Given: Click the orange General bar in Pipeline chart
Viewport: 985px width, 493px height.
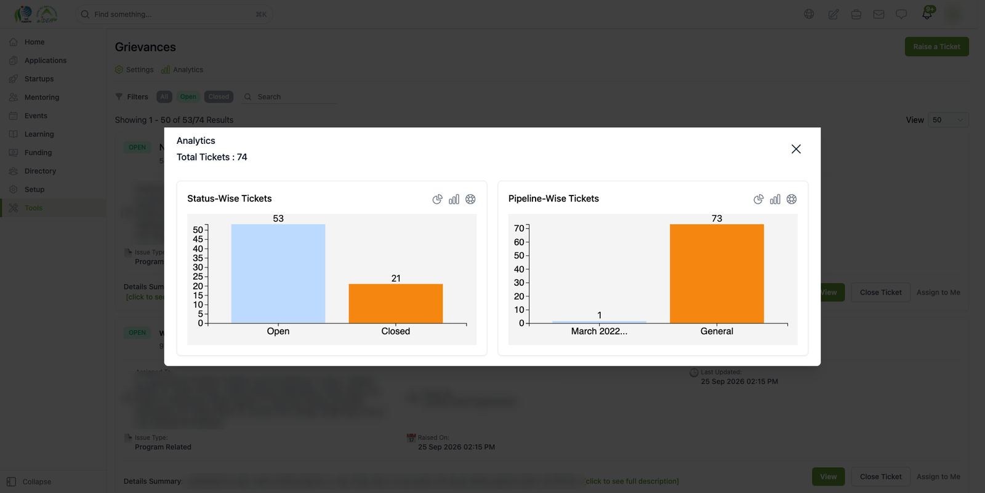Looking at the screenshot, I should click(717, 274).
